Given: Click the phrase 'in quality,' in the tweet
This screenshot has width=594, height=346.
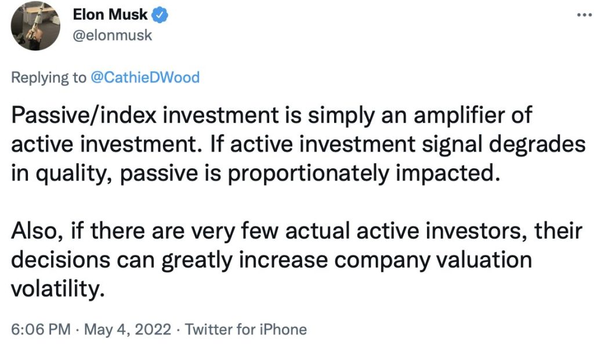Looking at the screenshot, I should pos(61,174).
